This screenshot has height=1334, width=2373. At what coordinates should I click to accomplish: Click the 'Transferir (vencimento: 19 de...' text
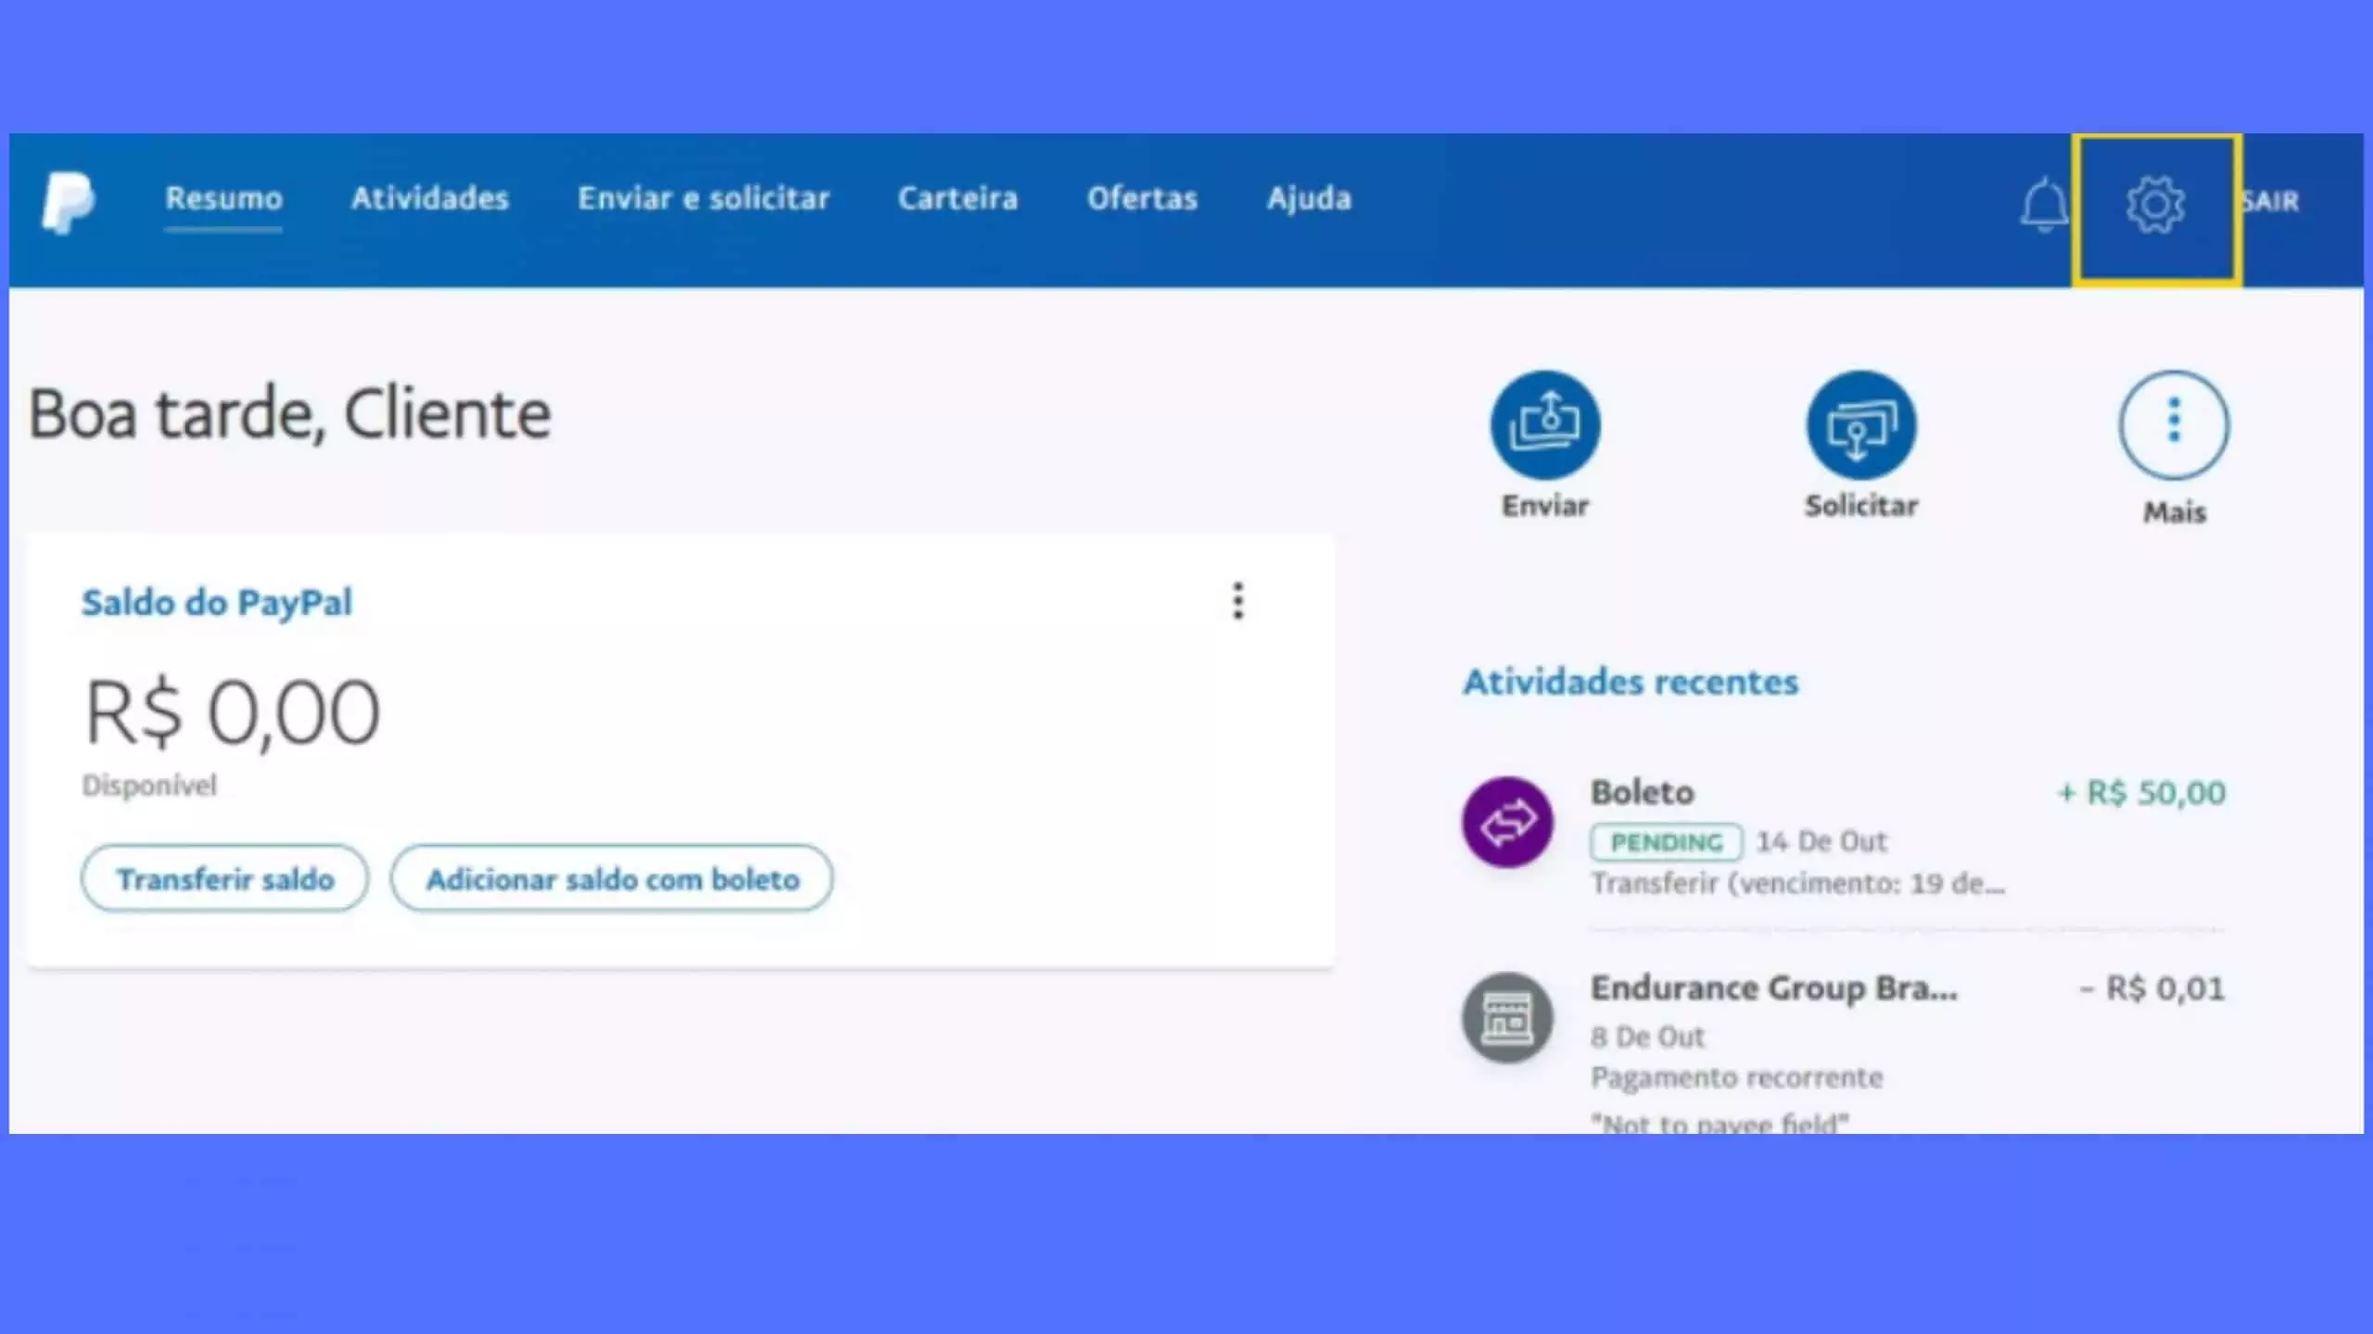(1798, 884)
